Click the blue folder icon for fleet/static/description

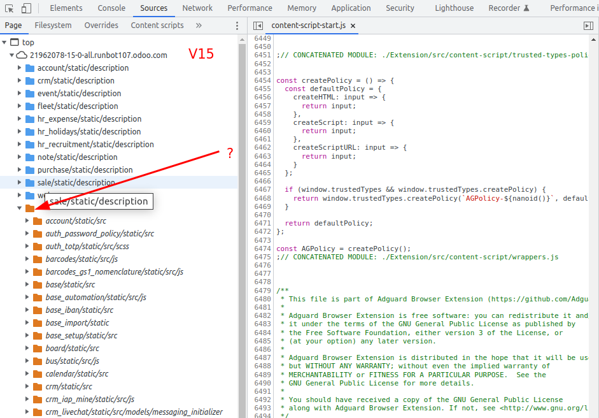coord(29,106)
